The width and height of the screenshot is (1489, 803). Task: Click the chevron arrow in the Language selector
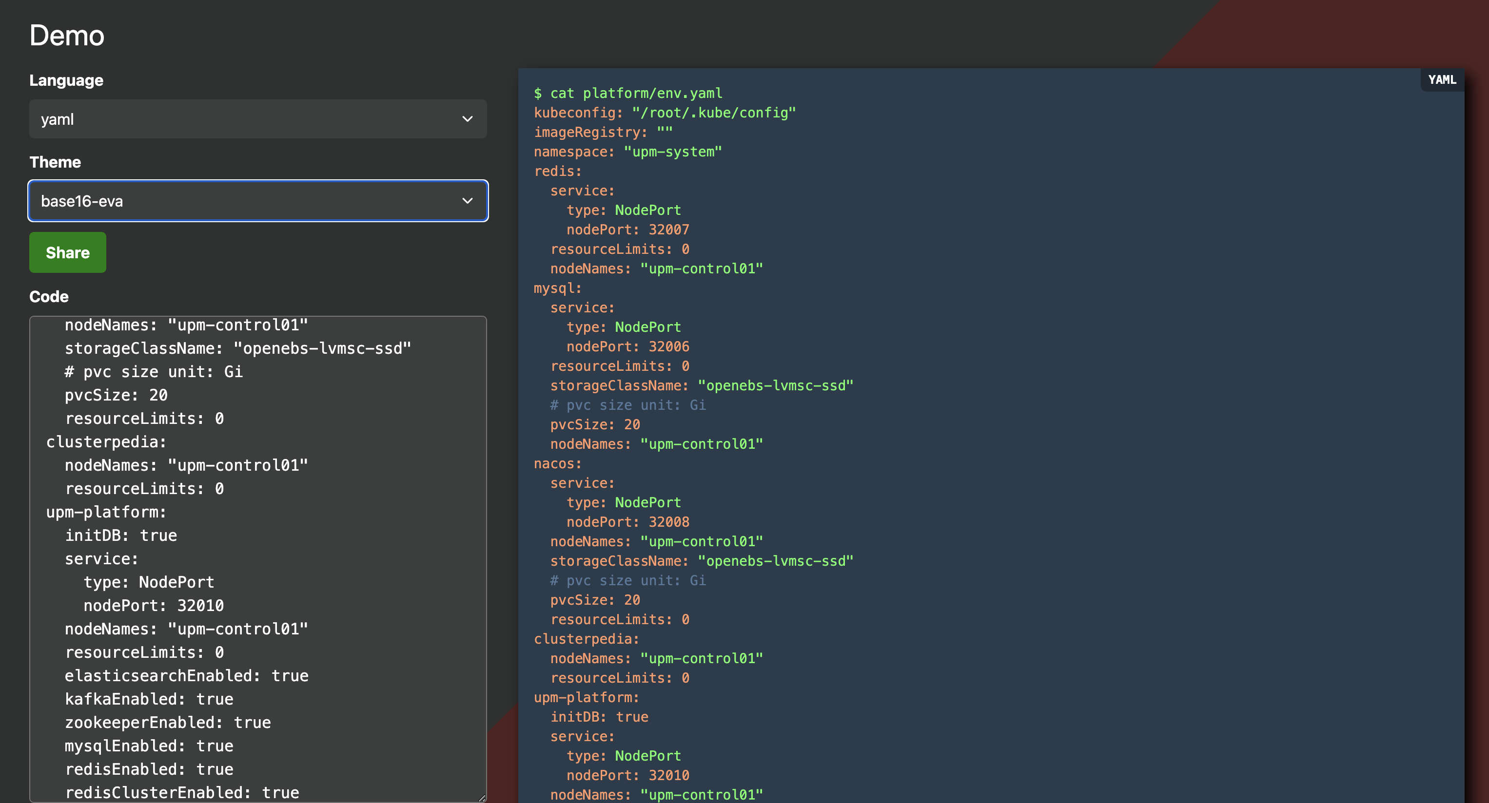pyautogui.click(x=467, y=119)
